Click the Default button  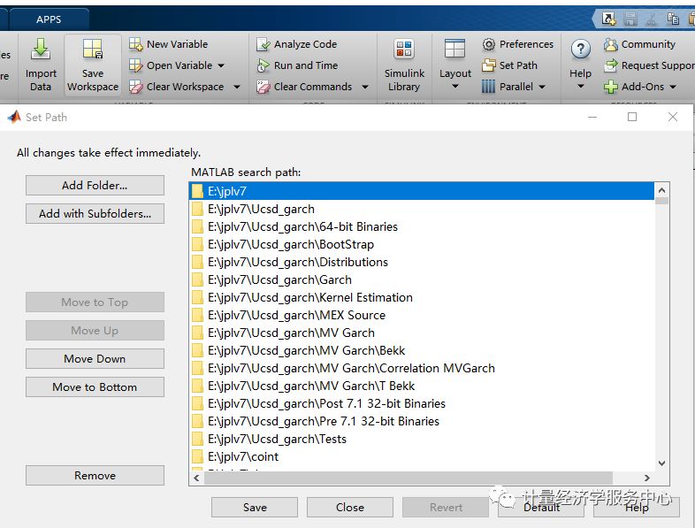click(541, 507)
